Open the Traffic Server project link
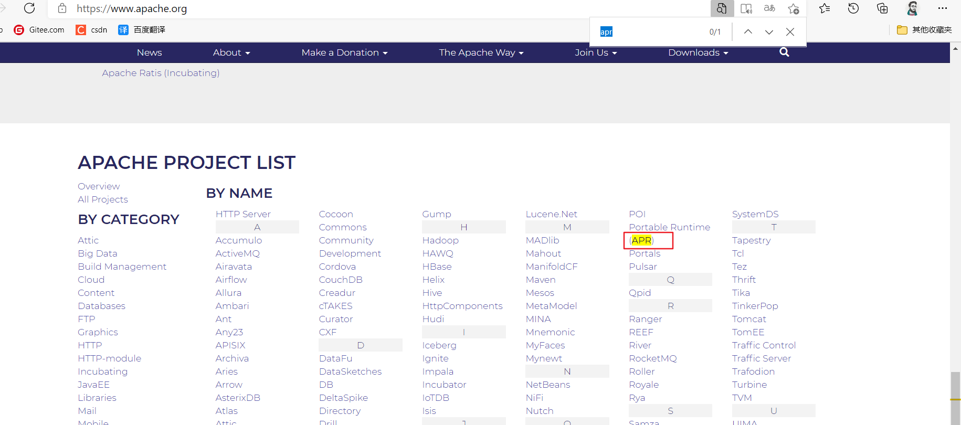 click(762, 358)
